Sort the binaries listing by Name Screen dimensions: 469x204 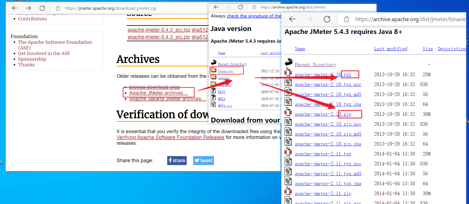click(x=300, y=49)
